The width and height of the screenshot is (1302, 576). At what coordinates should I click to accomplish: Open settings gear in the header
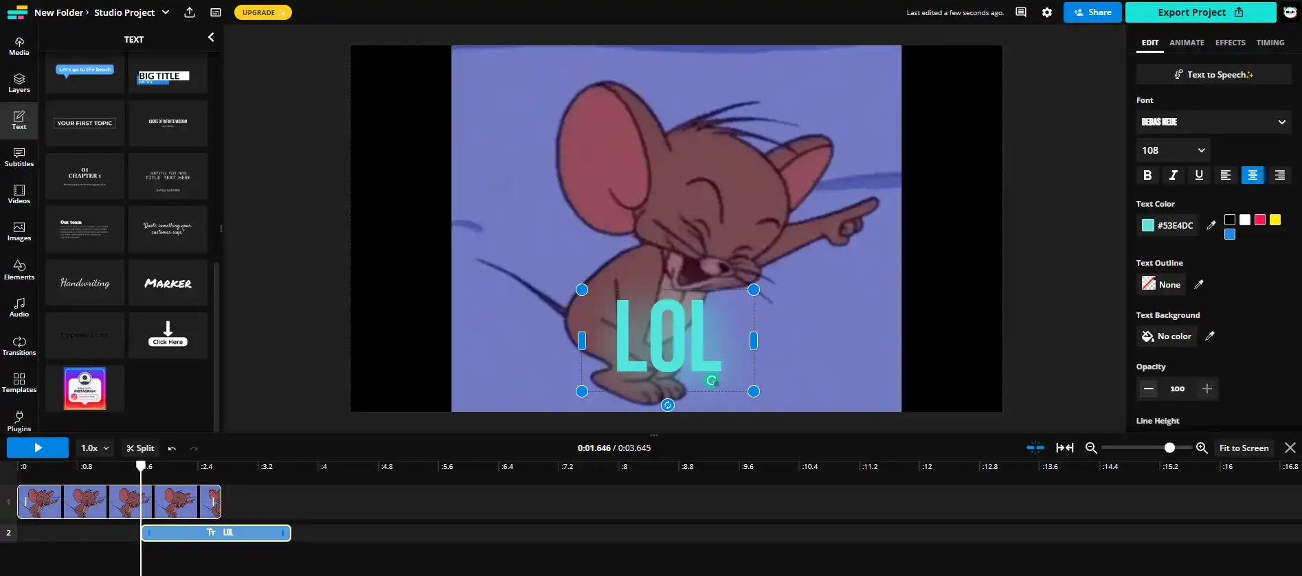tap(1047, 12)
